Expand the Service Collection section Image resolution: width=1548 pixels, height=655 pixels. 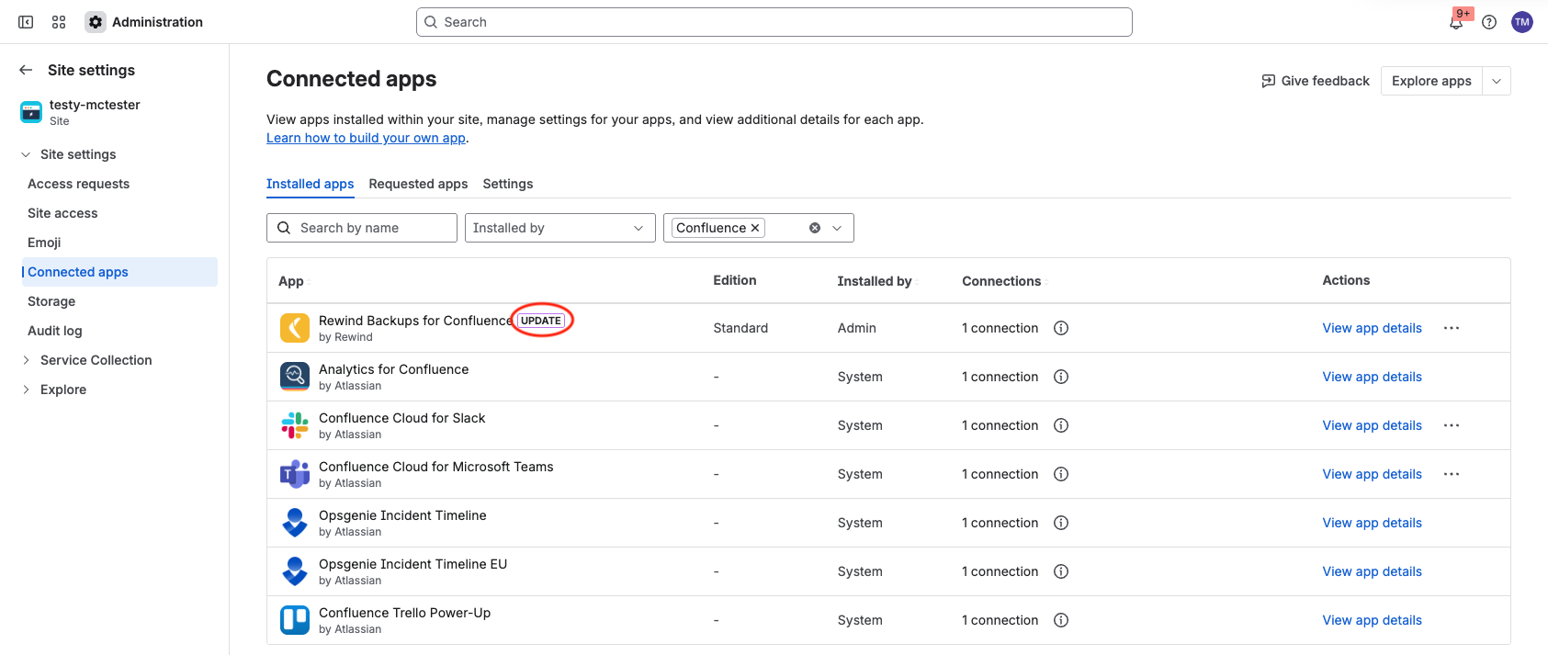26,360
